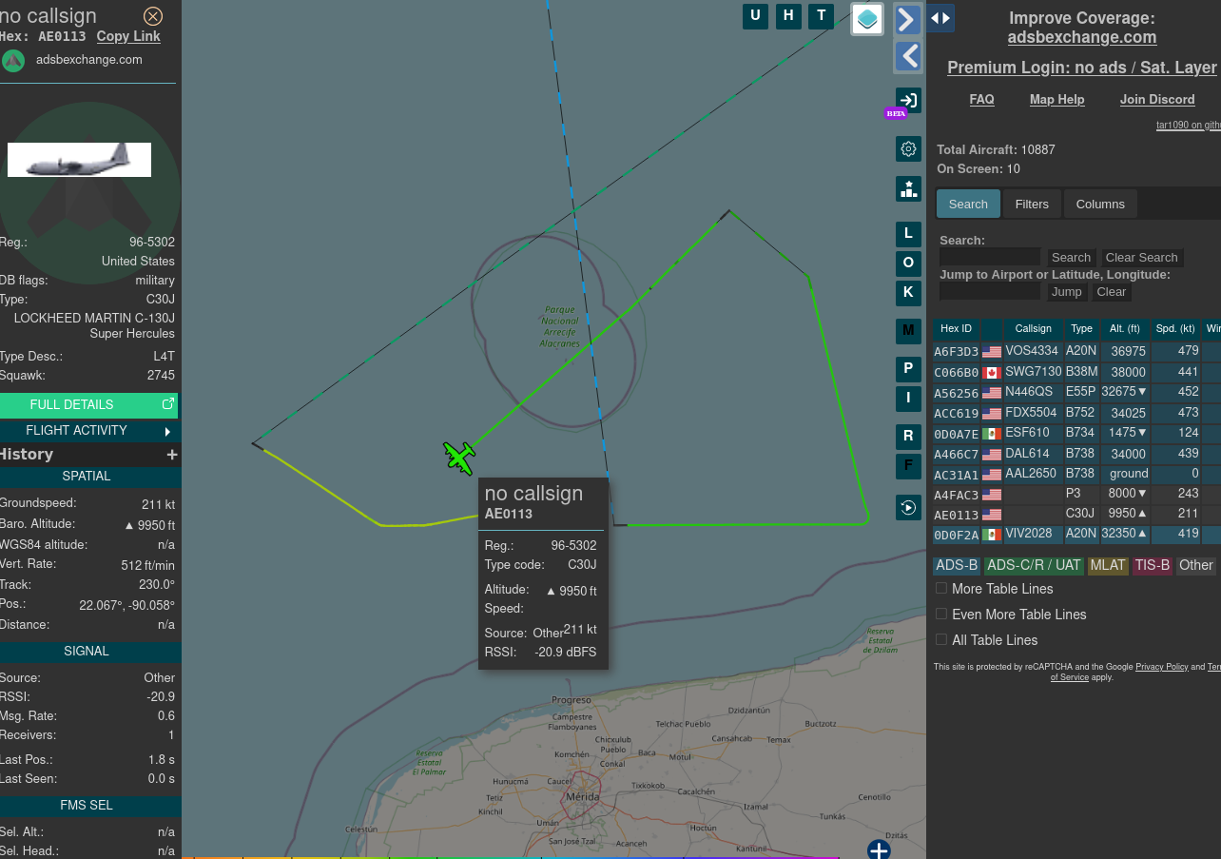Enable the Even More Table Lines checkbox
The width and height of the screenshot is (1221, 859).
941,614
